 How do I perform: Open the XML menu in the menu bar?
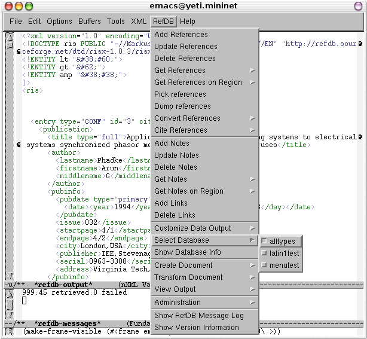point(139,22)
